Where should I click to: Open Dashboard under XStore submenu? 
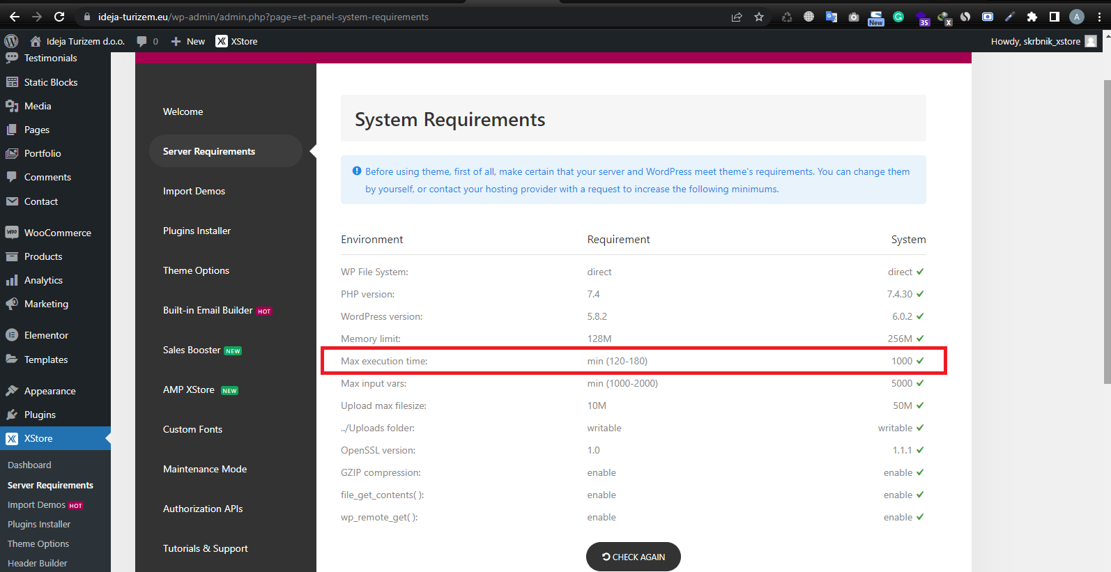pos(29,465)
